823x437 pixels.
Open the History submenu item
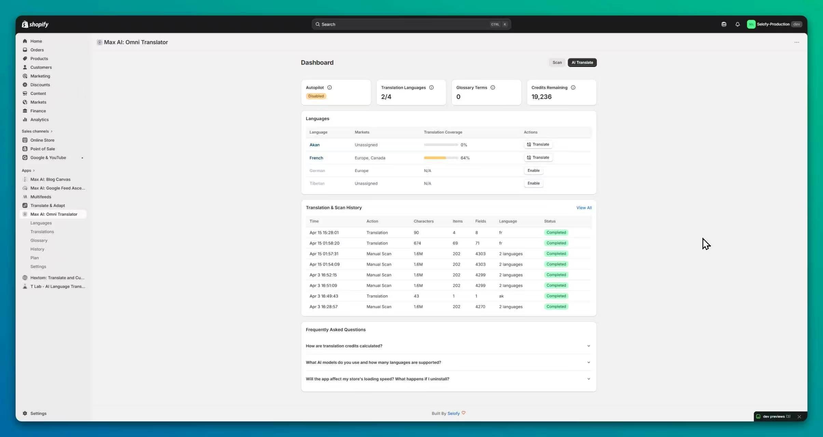pos(37,249)
